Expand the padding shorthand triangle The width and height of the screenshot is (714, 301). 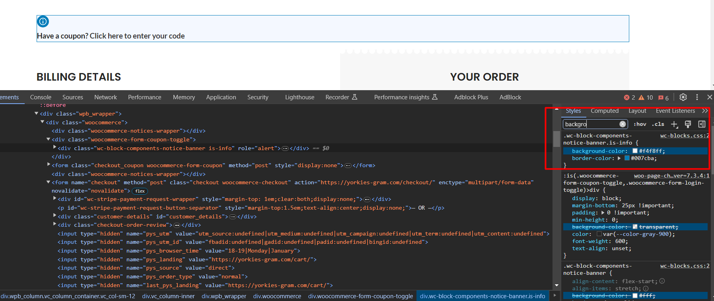(x=603, y=213)
